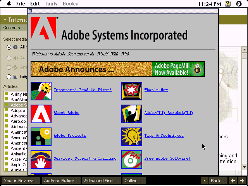Select the All Media radio button
This screenshot has height=186, width=248.
(9, 47)
